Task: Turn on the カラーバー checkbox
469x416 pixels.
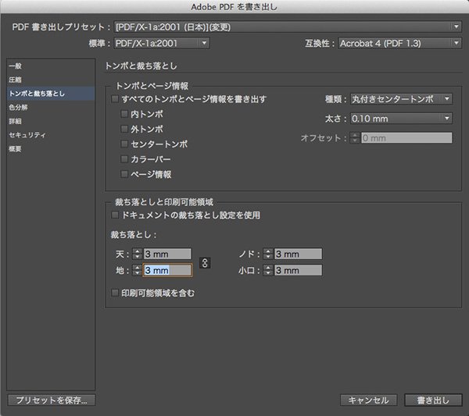Action: [x=124, y=159]
